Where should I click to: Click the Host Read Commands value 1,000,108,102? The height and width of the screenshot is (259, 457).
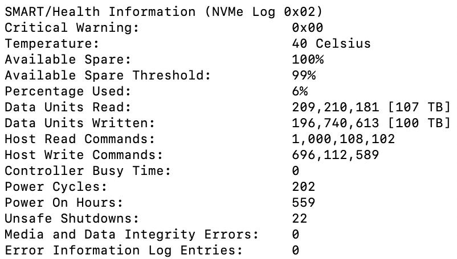(343, 139)
